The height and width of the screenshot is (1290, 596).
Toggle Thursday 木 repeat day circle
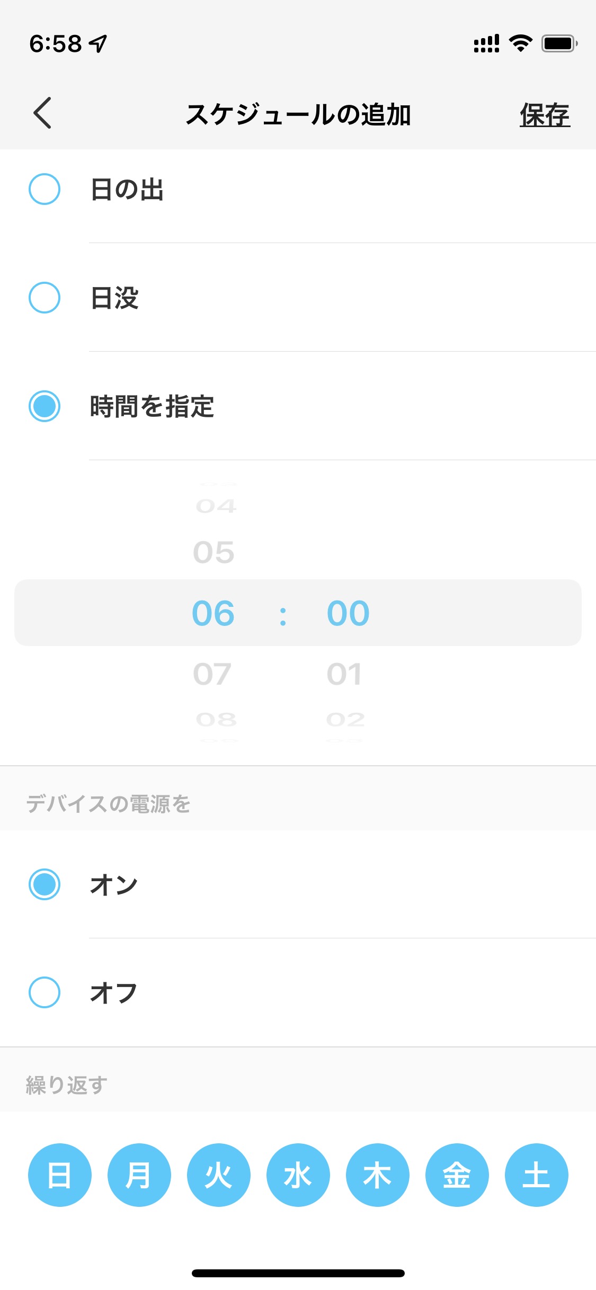378,1175
